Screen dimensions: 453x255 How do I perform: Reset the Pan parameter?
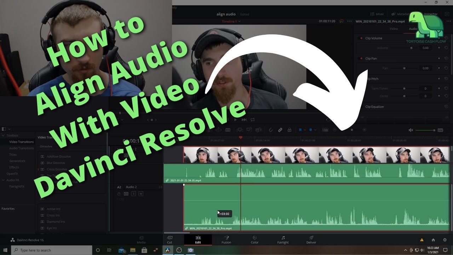tap(446, 68)
